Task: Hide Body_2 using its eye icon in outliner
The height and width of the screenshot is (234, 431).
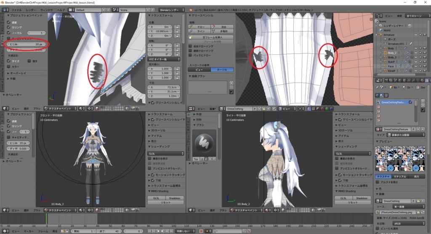Action: pos(415,53)
